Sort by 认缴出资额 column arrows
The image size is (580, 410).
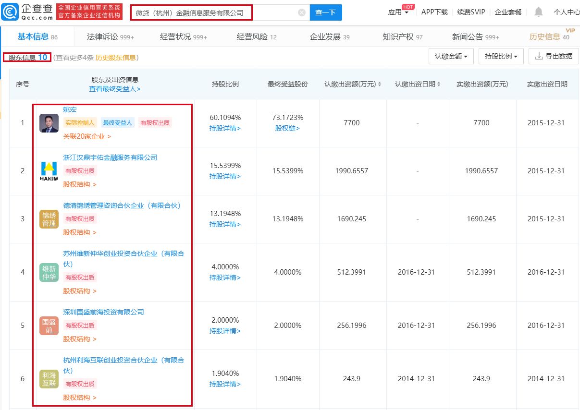click(380, 84)
